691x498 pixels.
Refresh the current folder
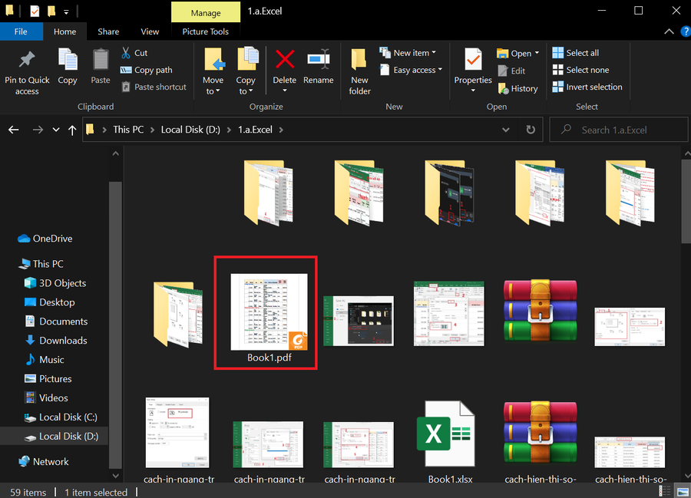[x=531, y=130]
